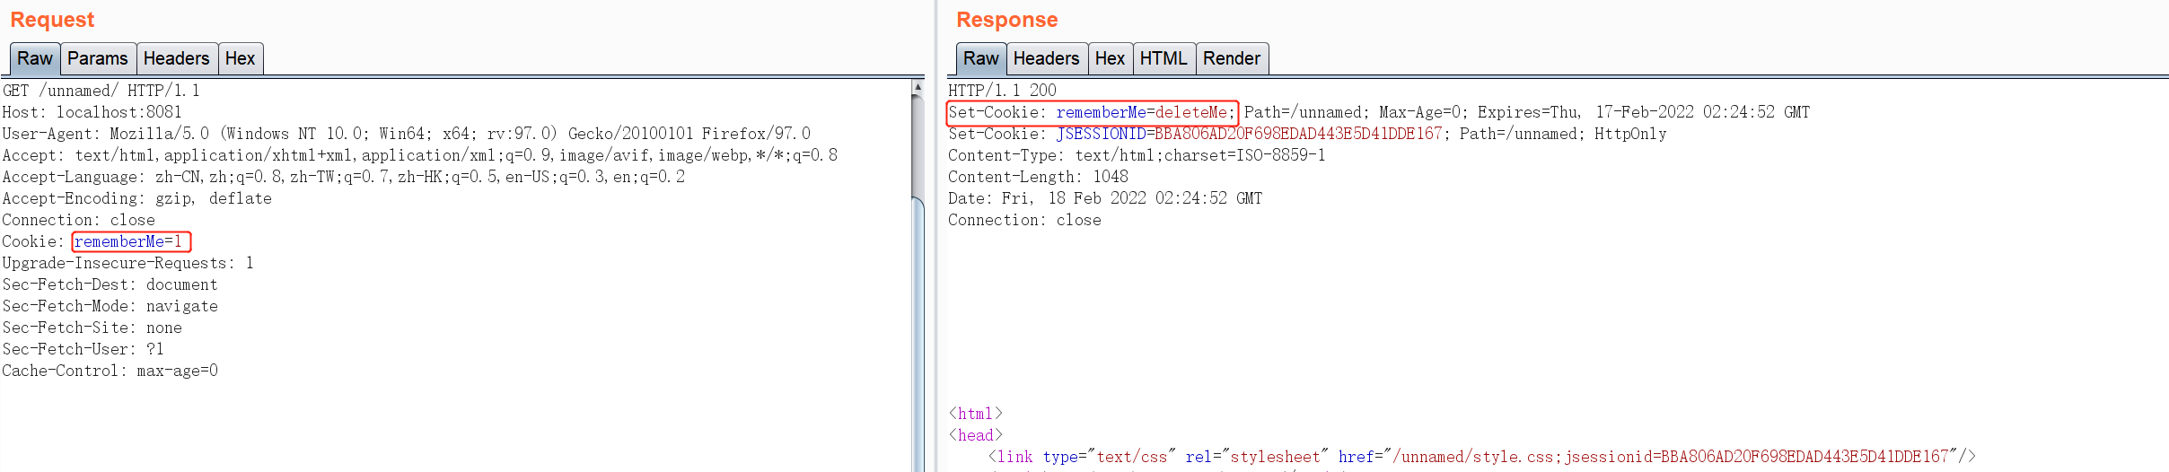Click the request pane scrollbar up arrow
Screen dimensions: 2169x472
918,87
